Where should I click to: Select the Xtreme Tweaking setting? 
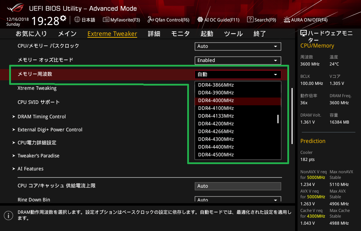tap(37, 88)
